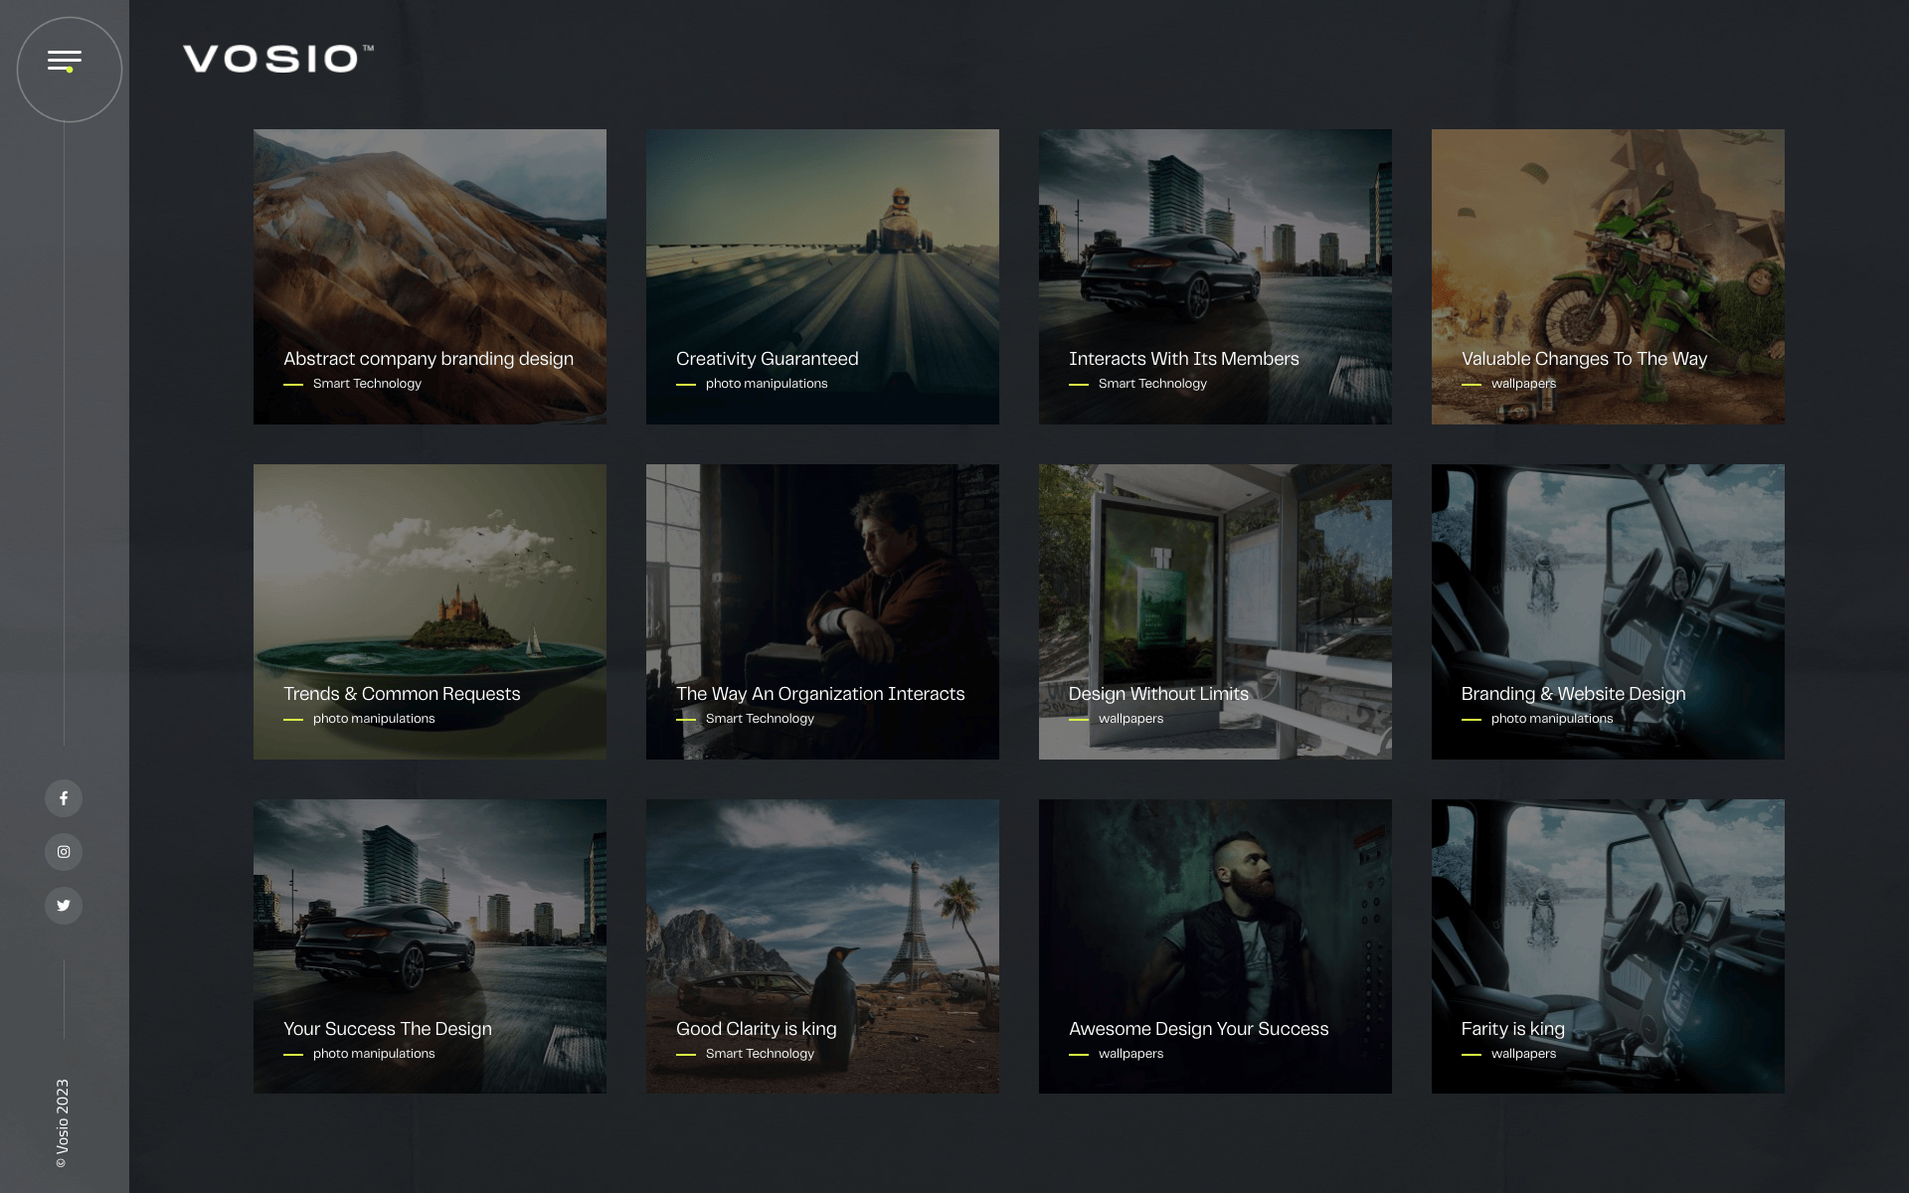
Task: Open The Way An Organization Interacts
Action: [820, 694]
